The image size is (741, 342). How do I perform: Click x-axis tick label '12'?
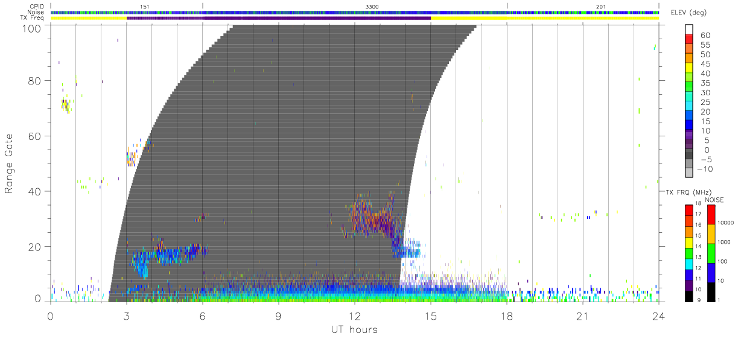tap(355, 317)
